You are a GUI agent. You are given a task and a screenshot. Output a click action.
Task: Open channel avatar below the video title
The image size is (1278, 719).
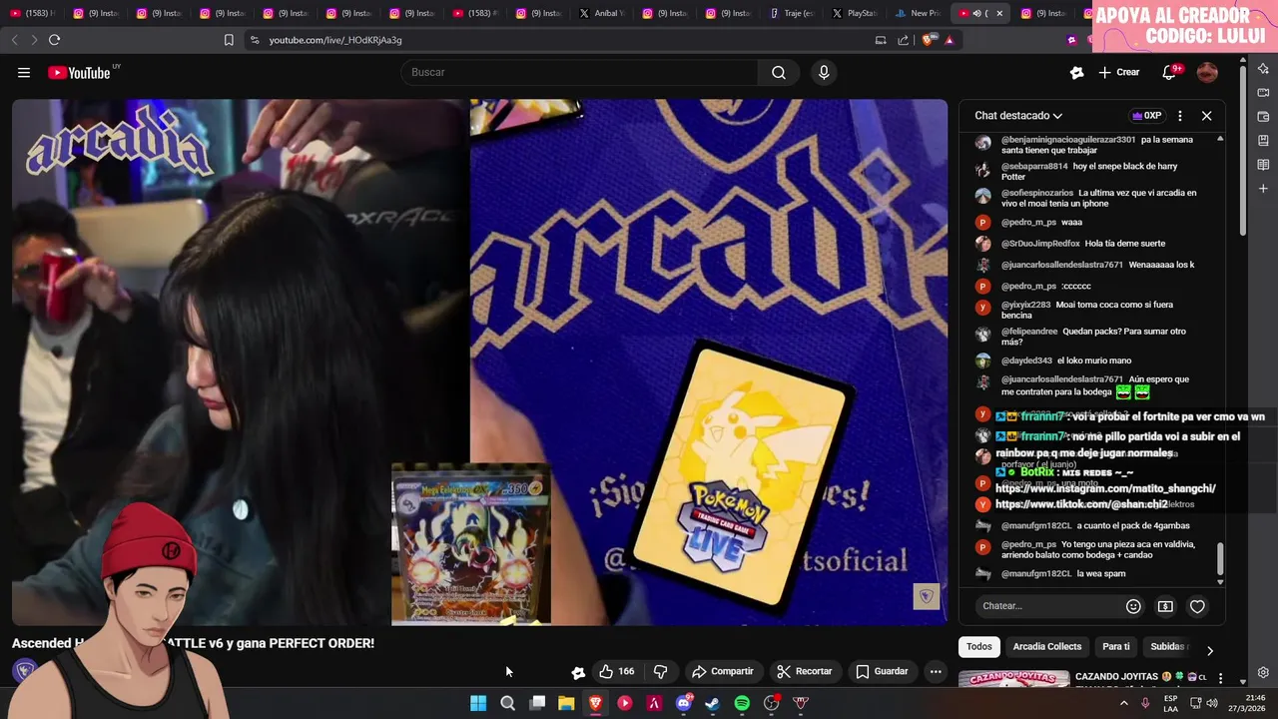click(x=25, y=671)
